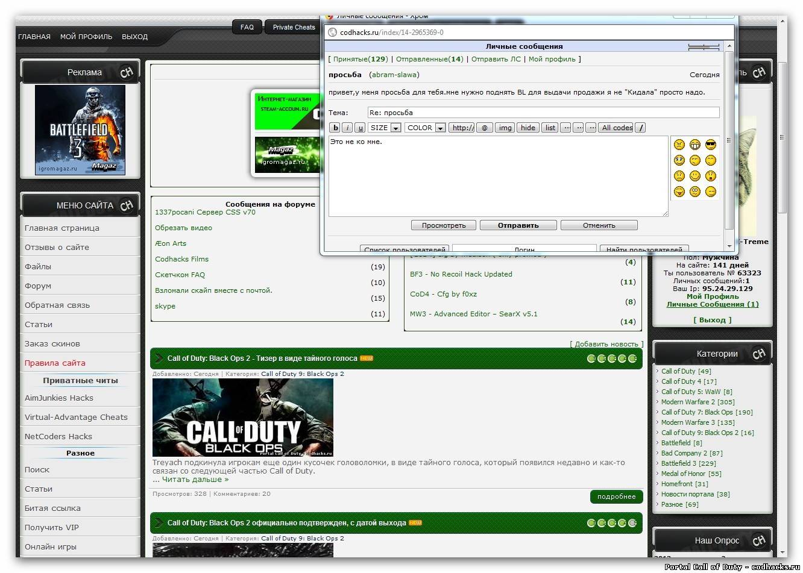
Task: Open news title Black Ops 2 официально подтвержден
Action: (286, 523)
